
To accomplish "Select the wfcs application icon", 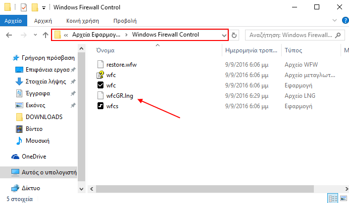I will [100, 106].
